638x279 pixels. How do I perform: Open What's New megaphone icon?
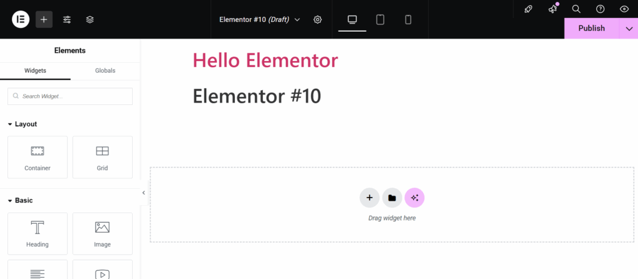click(552, 9)
